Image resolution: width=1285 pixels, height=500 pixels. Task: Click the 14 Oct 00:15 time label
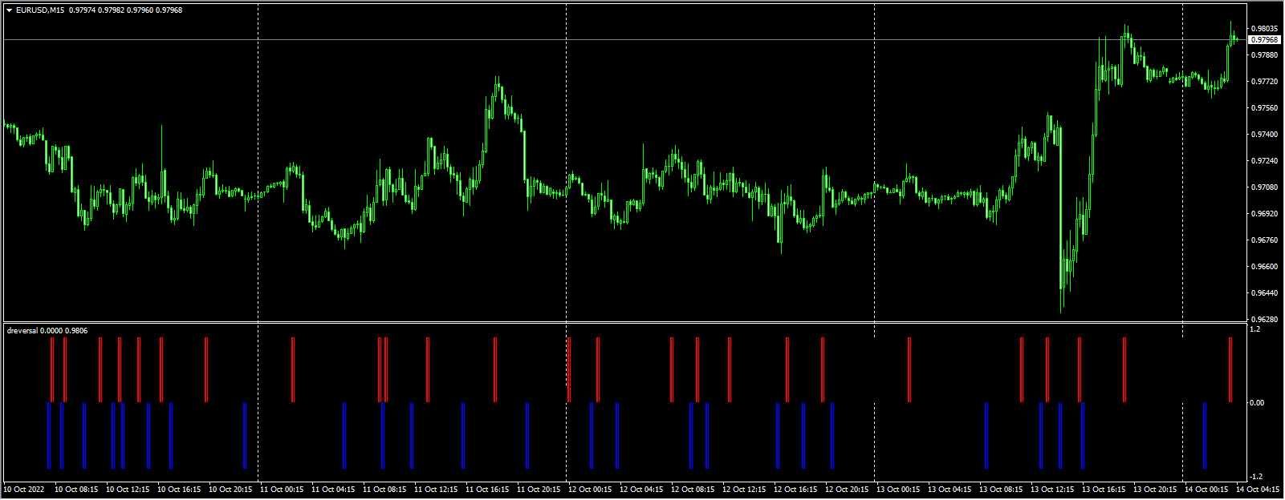coord(1206,489)
